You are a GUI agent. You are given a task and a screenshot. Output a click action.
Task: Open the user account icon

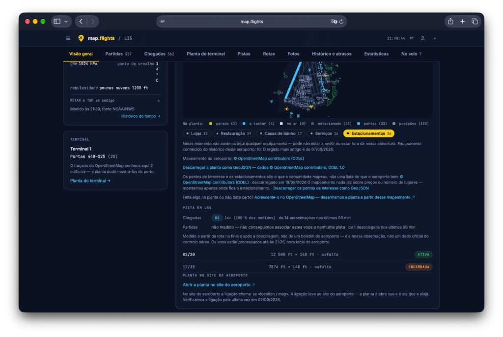pos(423,38)
